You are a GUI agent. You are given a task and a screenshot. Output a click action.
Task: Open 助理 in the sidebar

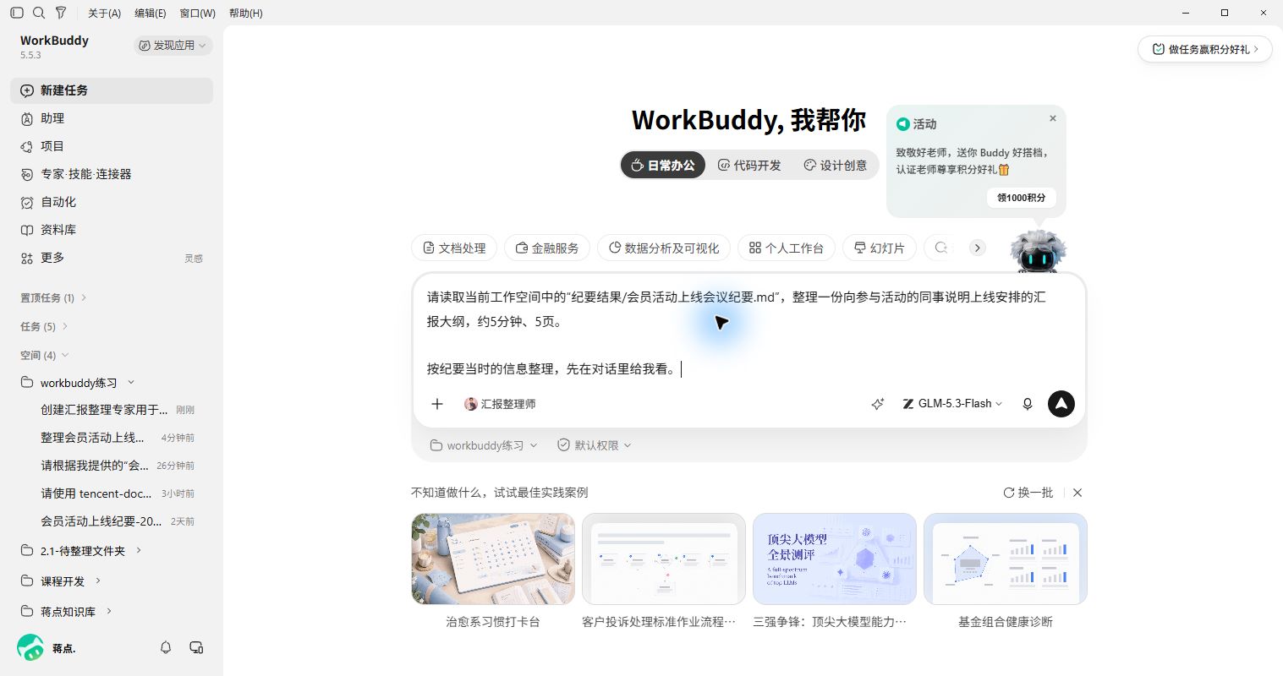[x=112, y=118]
